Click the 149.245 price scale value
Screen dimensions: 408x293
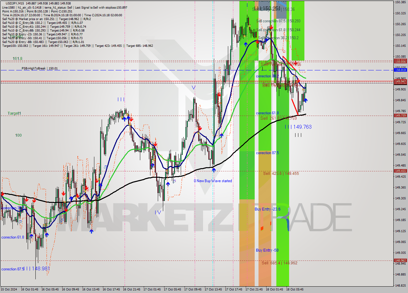400,209
